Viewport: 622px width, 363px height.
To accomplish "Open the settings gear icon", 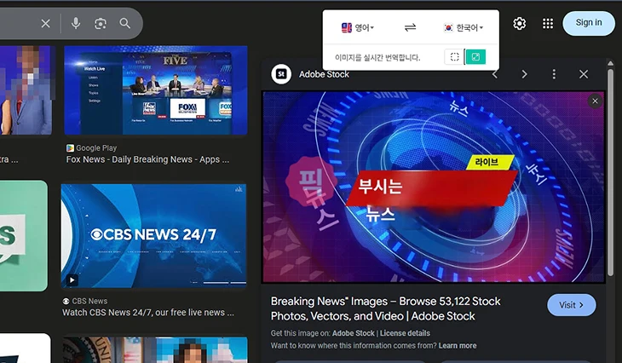I will pyautogui.click(x=520, y=23).
